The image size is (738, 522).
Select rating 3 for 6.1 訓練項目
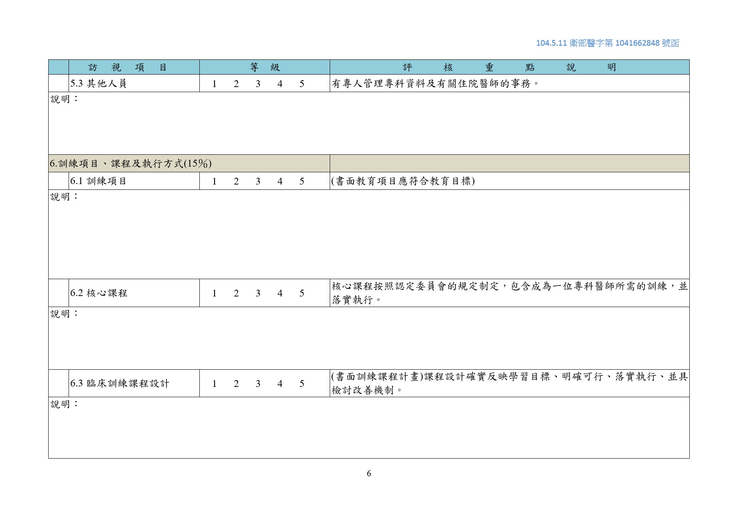(x=258, y=181)
